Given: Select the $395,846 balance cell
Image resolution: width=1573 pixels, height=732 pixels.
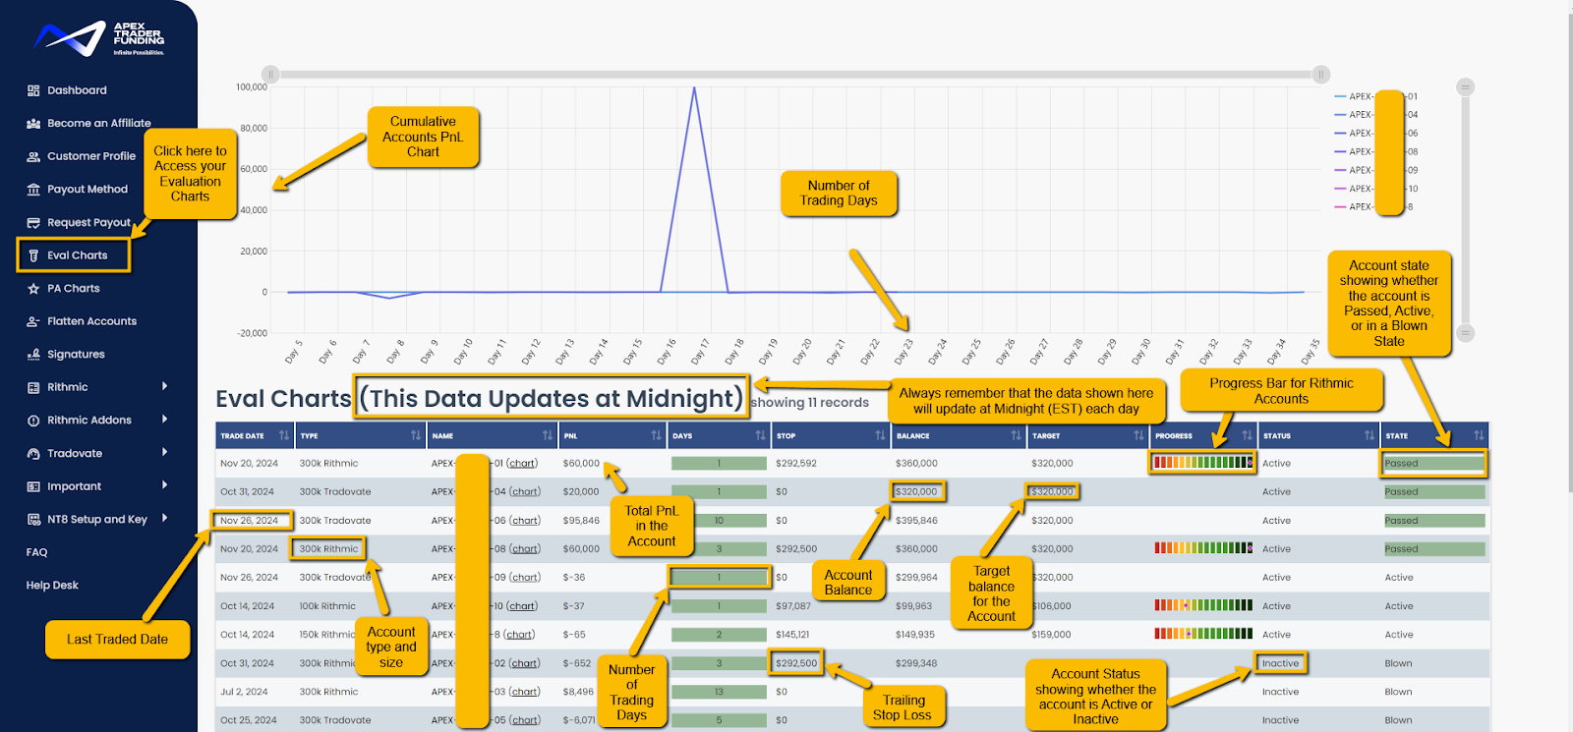Looking at the screenshot, I should 916,521.
